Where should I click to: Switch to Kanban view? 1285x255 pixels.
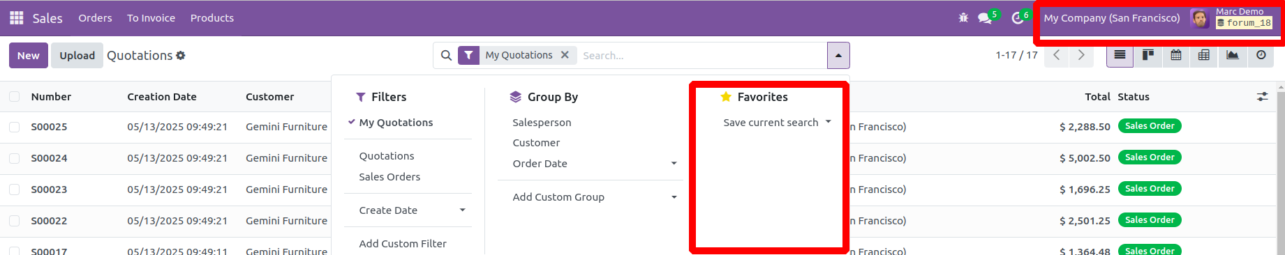1148,55
